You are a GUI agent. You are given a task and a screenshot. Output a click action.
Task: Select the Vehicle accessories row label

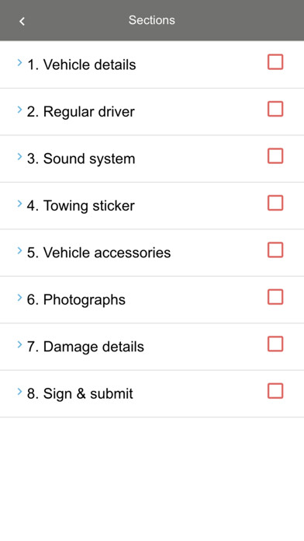[x=98, y=253]
